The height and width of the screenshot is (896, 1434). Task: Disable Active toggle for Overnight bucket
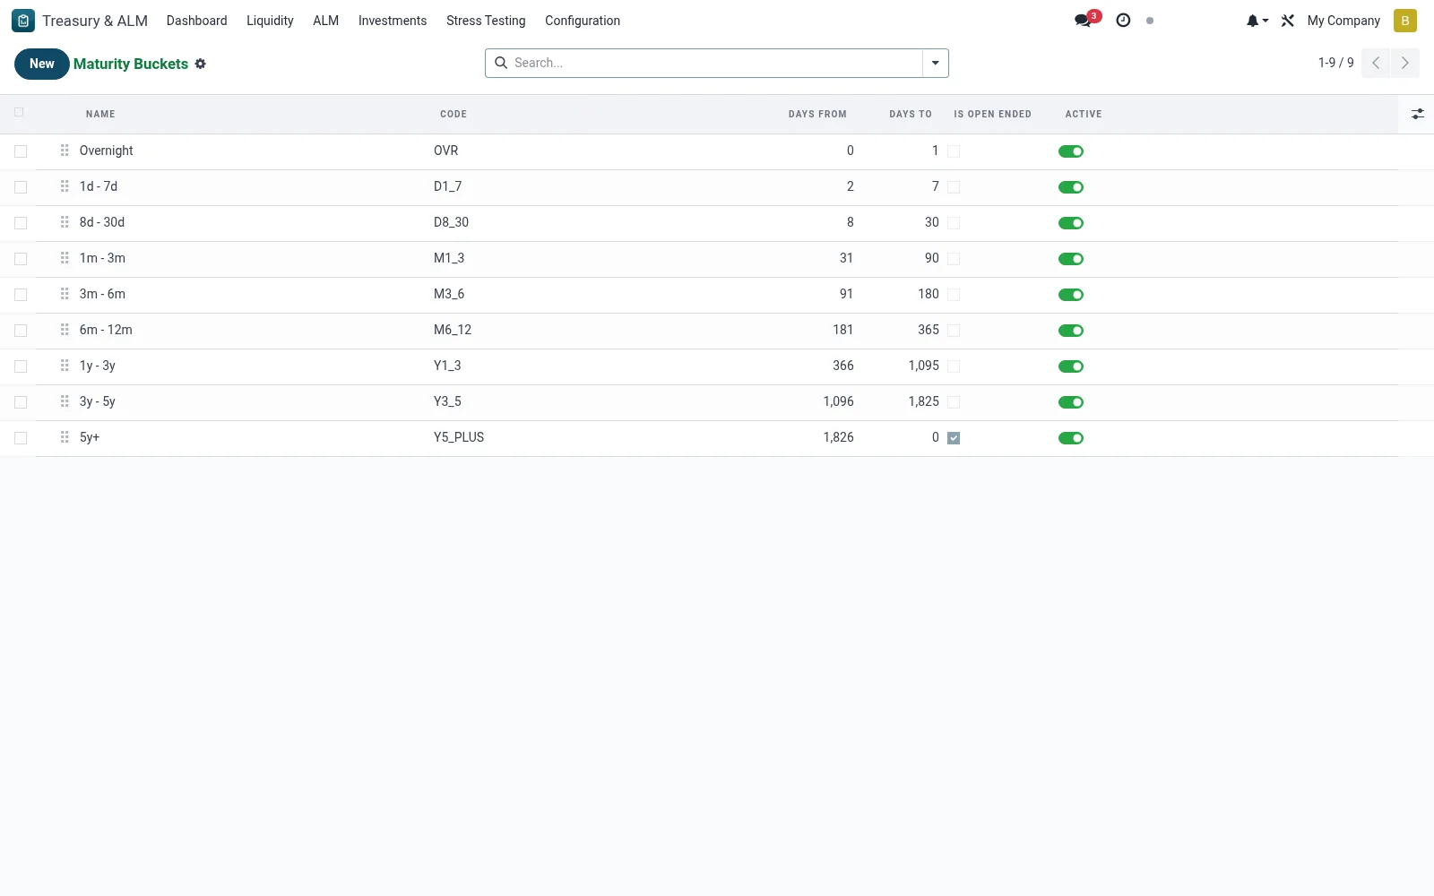(1071, 151)
